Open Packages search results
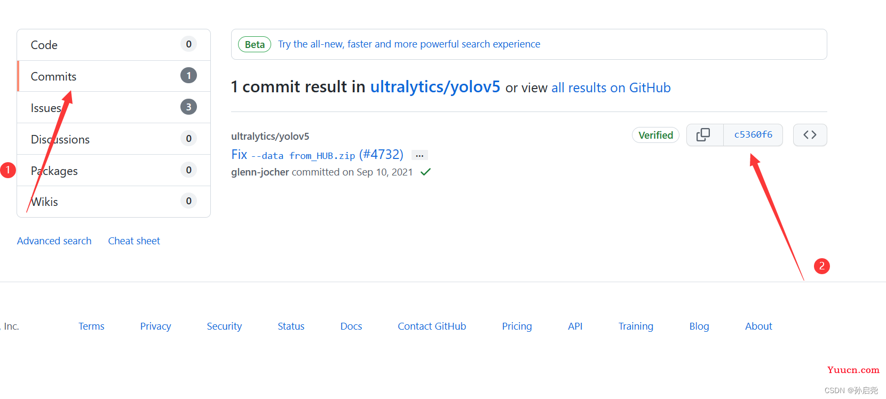886x399 pixels. (x=54, y=171)
